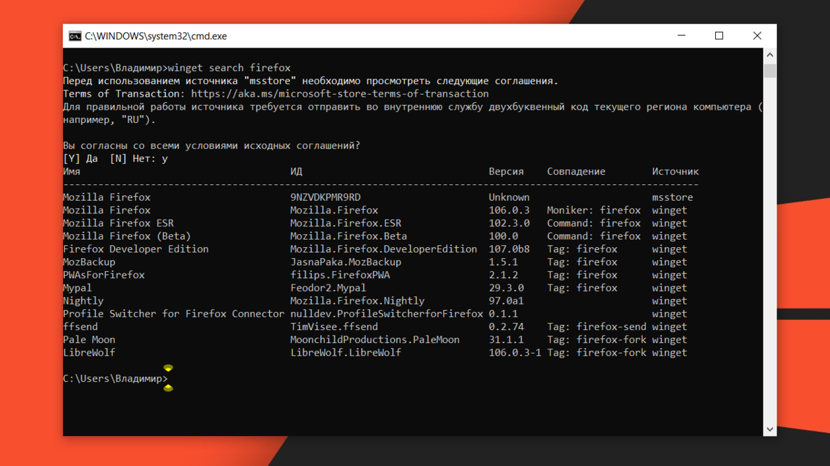Click the cmd.exe icon in title bar
The image size is (830, 466).
point(75,36)
